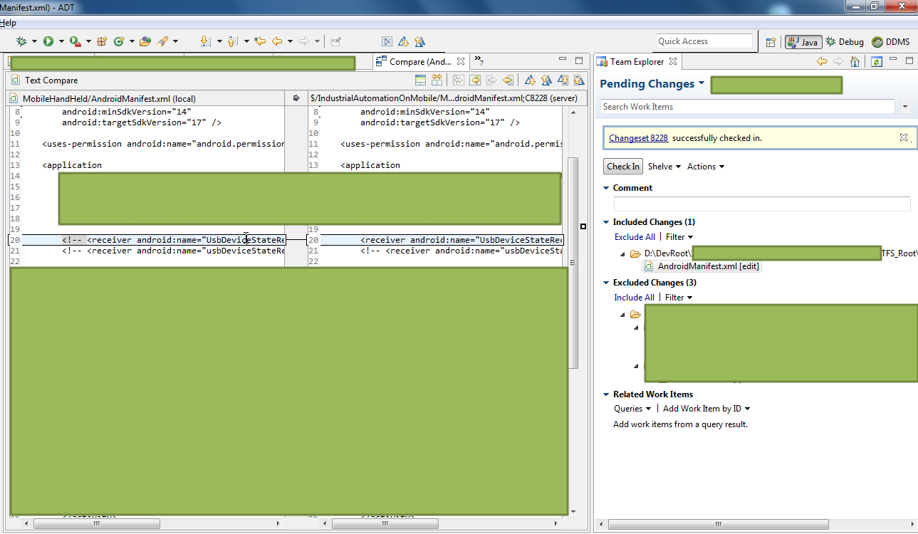Switch to the Debug perspective
Image resolution: width=918 pixels, height=534 pixels.
(845, 42)
